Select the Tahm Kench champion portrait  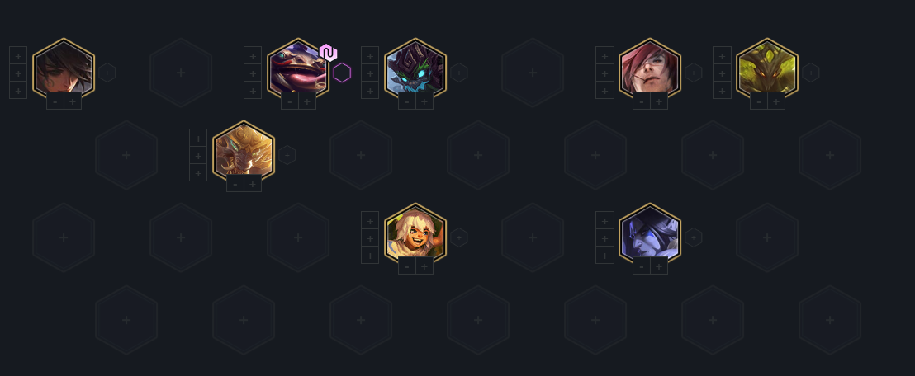[x=298, y=68]
